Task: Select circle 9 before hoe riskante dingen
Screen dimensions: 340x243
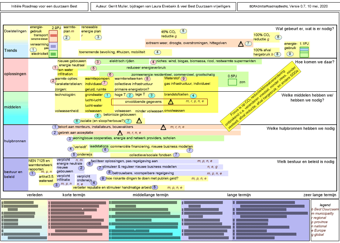Action: click(103, 179)
